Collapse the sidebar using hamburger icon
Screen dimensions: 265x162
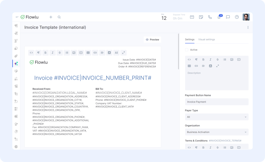(x=17, y=17)
